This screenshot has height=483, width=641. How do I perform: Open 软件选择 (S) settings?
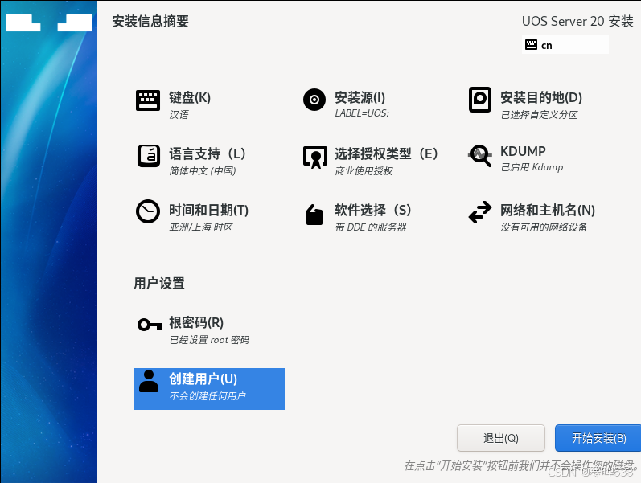click(373, 210)
